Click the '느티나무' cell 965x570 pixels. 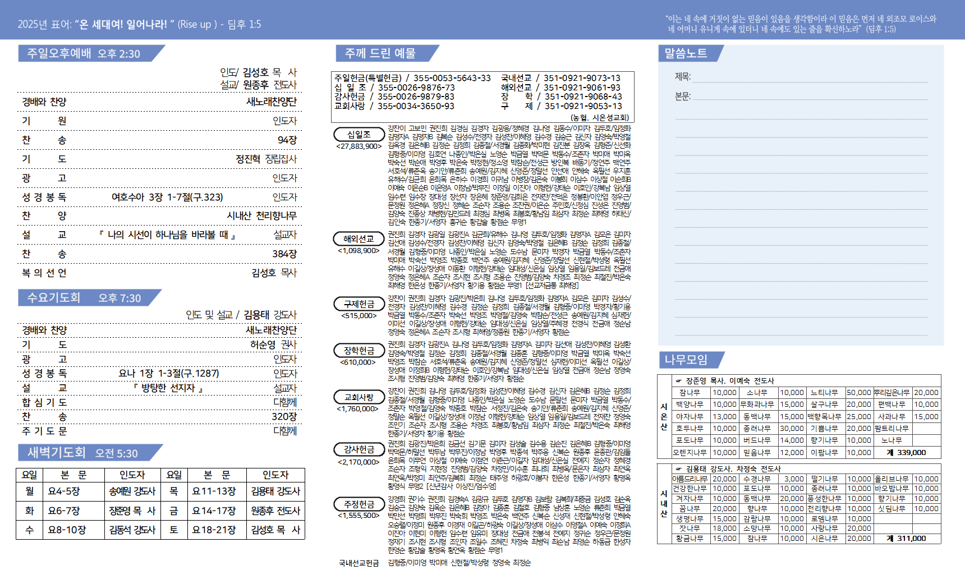[x=824, y=393]
